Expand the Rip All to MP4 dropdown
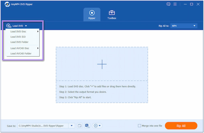Screen dimensions: 204x133 pos(184,26)
